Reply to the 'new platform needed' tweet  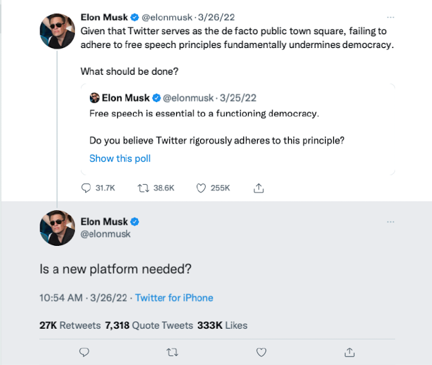pyautogui.click(x=84, y=352)
